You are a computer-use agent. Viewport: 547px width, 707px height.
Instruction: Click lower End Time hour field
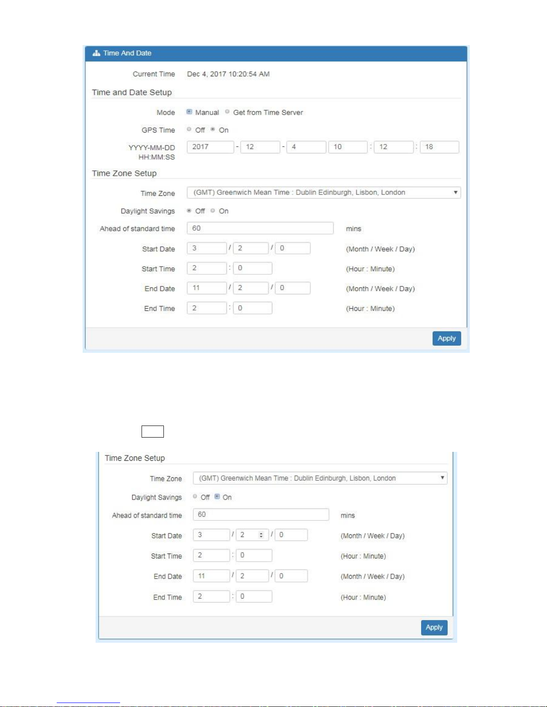(212, 596)
